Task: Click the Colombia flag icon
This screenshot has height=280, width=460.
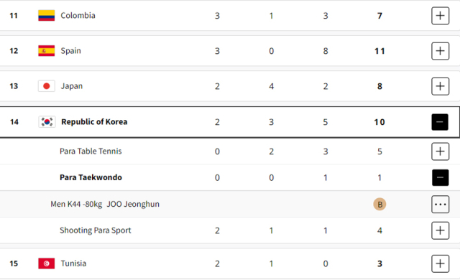Action: tap(46, 16)
